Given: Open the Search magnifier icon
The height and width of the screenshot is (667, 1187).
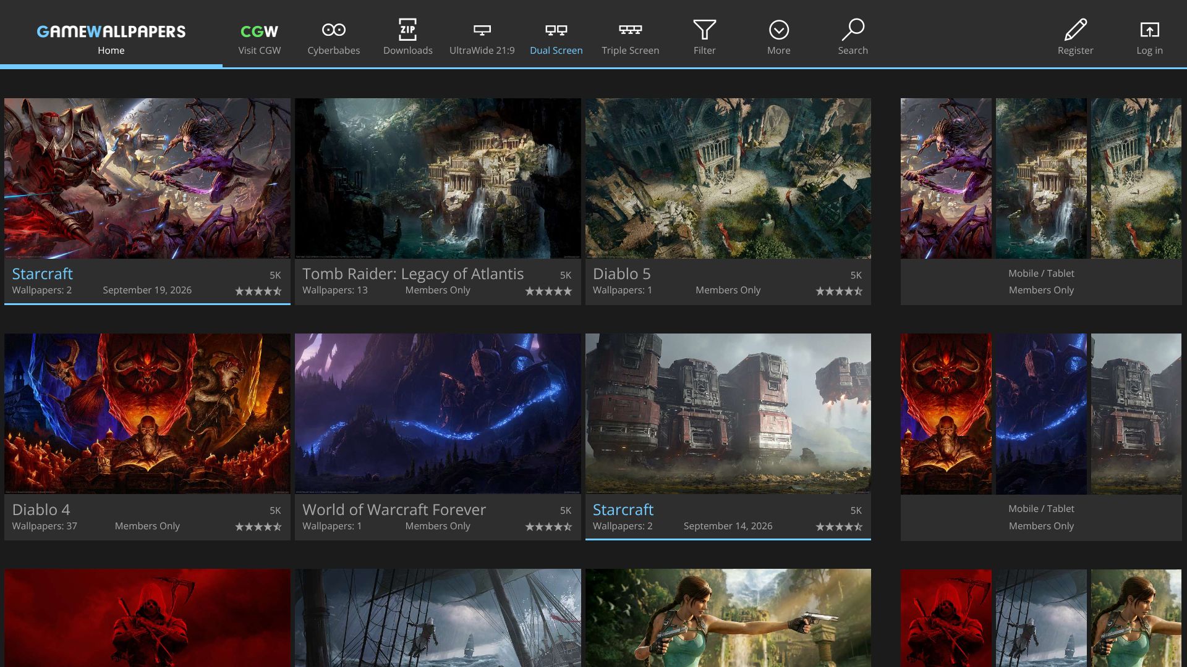Looking at the screenshot, I should (x=853, y=30).
